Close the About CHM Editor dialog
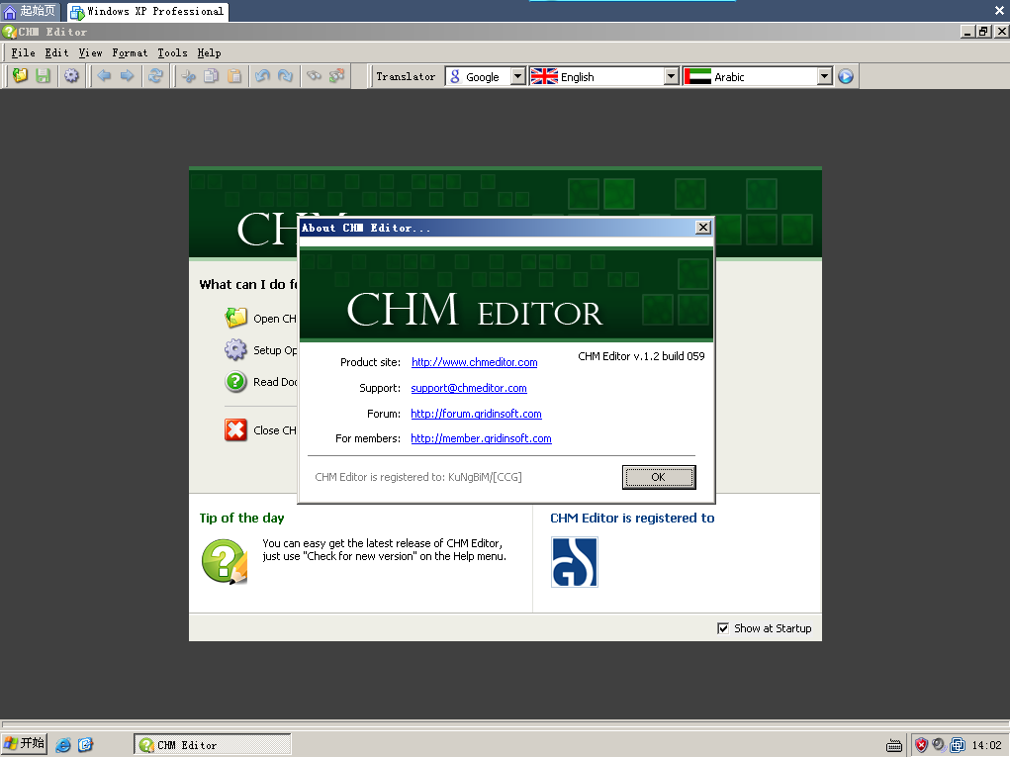The image size is (1010, 757). 702,227
